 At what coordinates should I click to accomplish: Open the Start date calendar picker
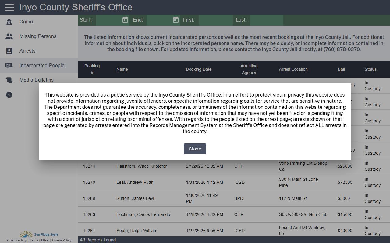(125, 20)
